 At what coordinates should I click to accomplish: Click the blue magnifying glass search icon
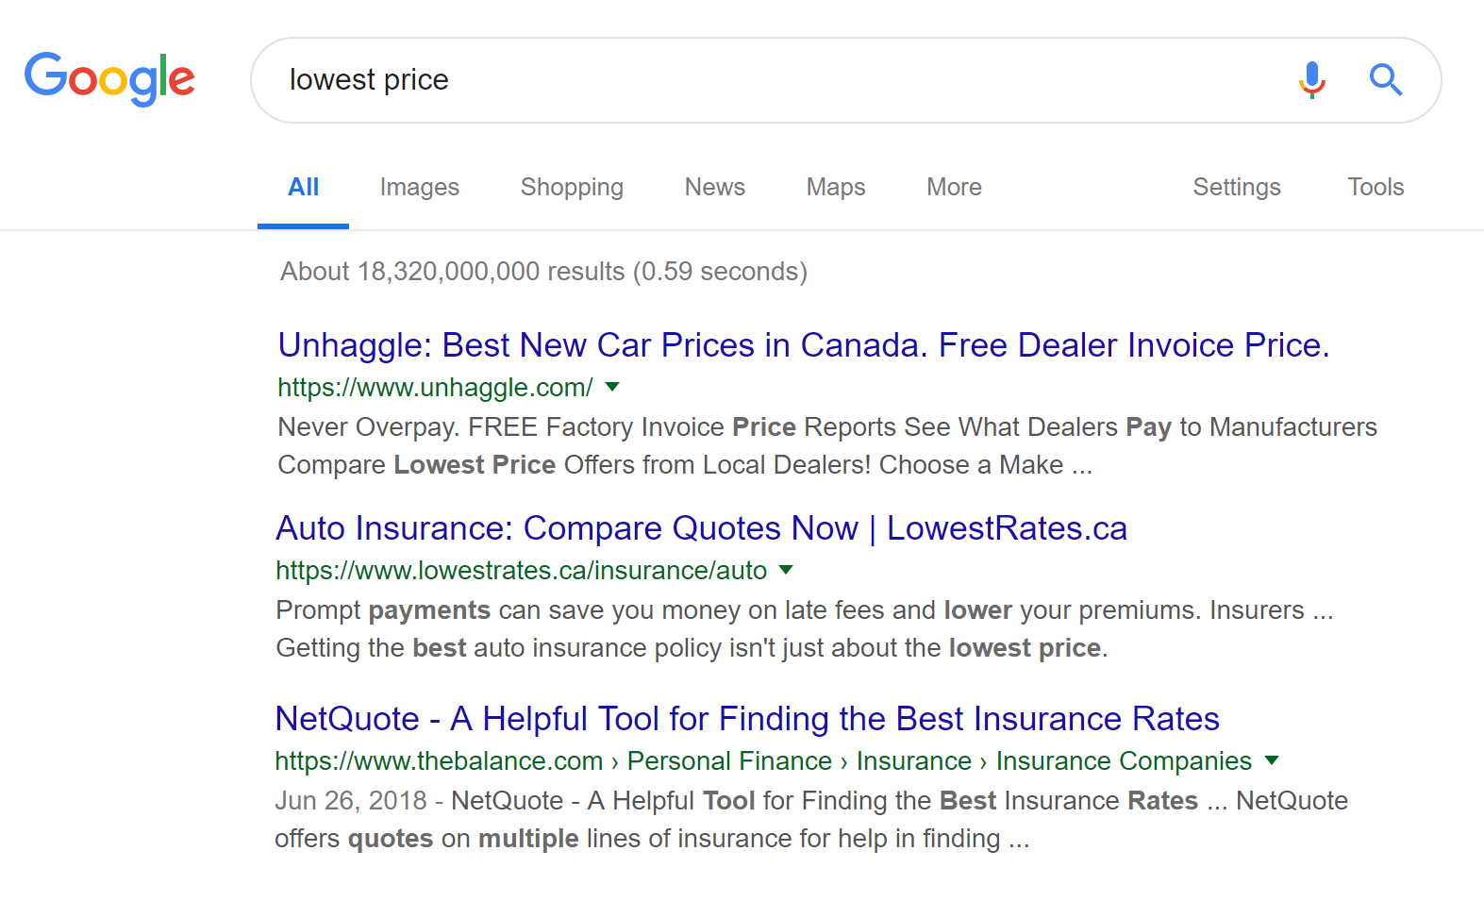click(1385, 80)
